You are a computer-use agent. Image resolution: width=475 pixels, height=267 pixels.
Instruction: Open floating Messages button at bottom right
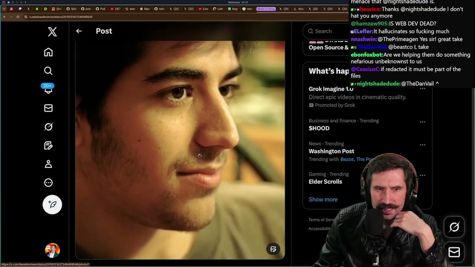[x=454, y=253]
